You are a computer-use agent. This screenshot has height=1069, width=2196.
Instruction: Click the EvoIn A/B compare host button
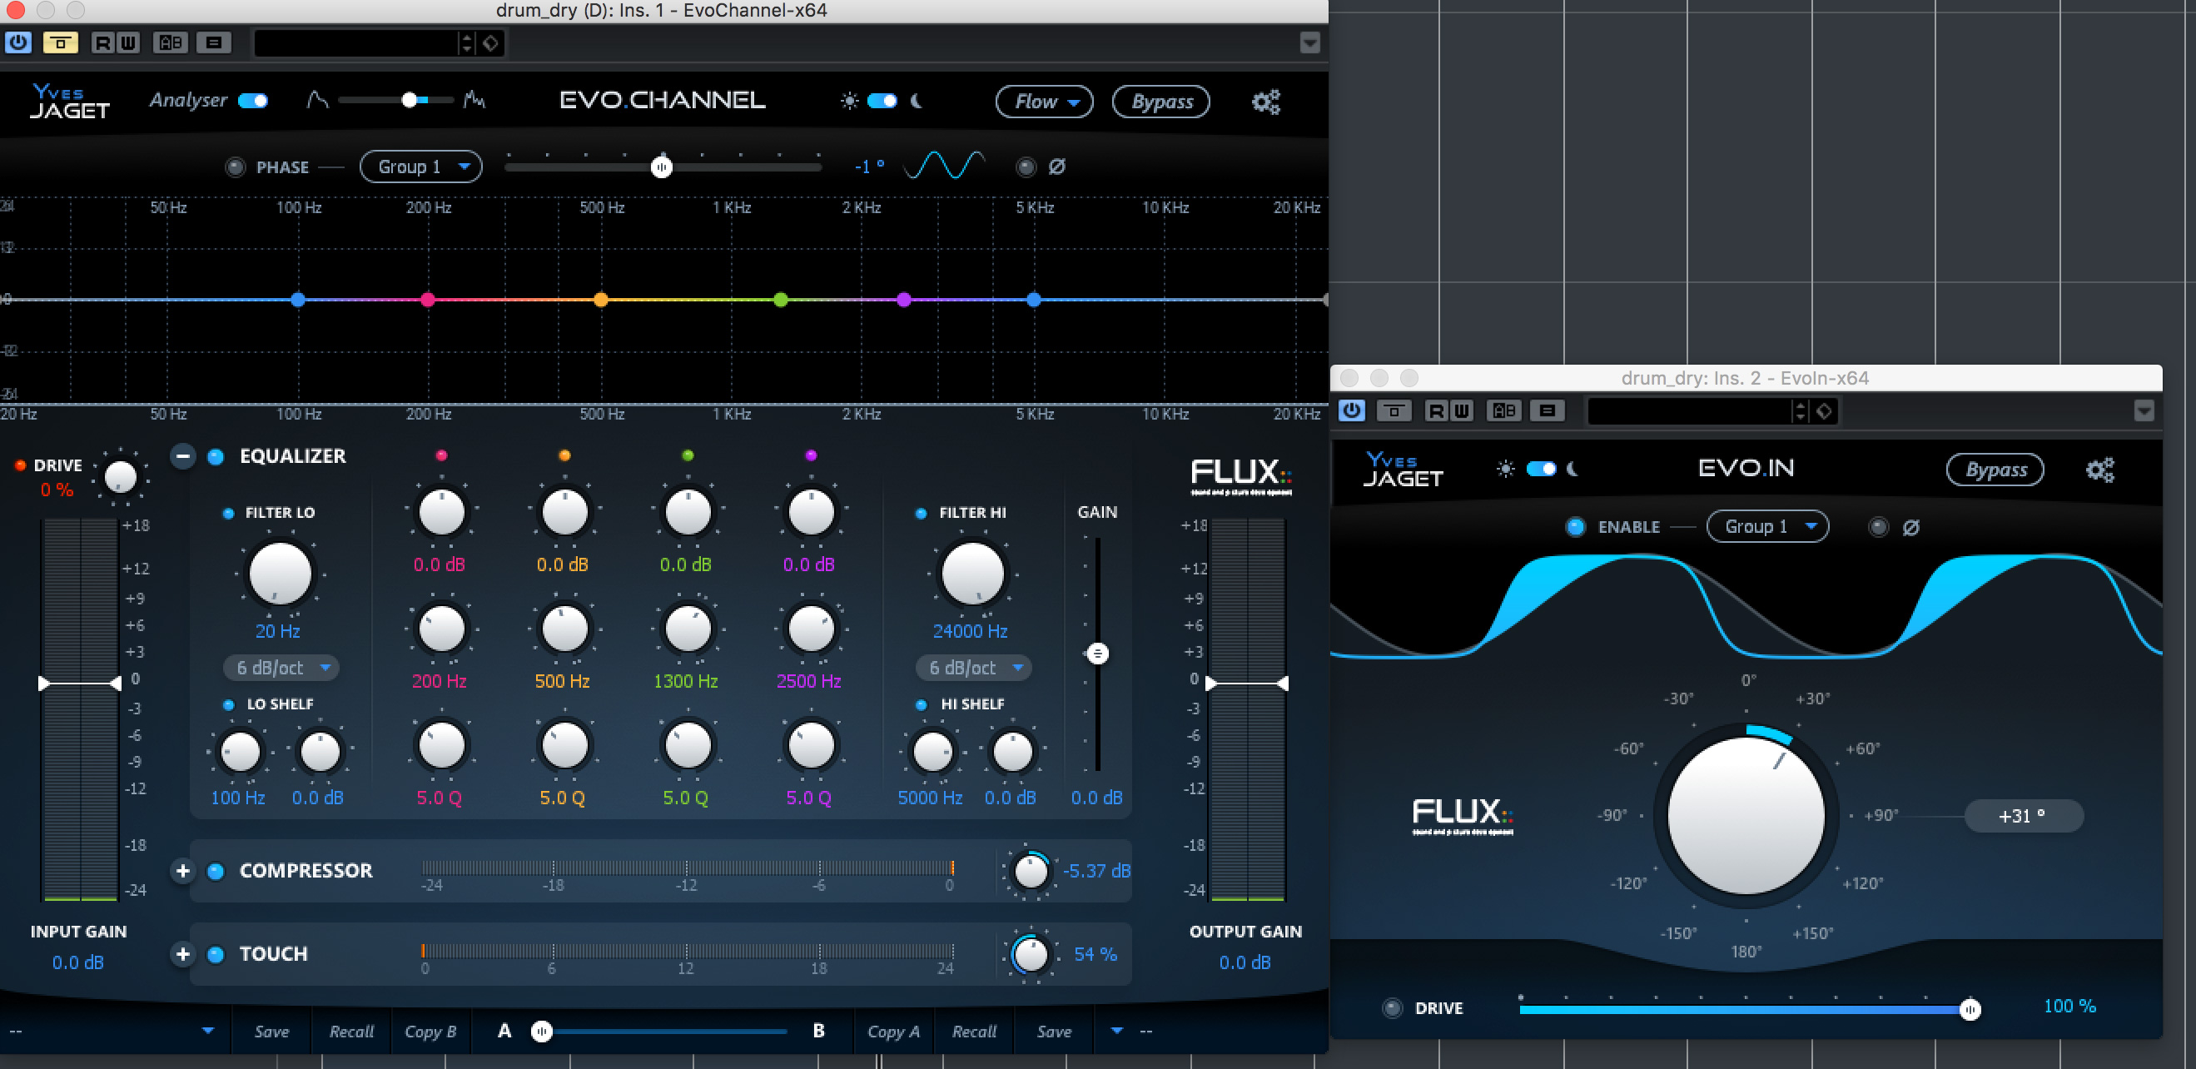tap(1503, 411)
